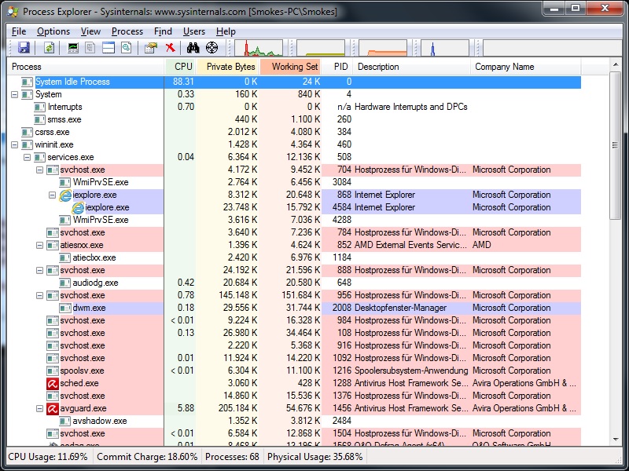Sort by the PID column header
Image resolution: width=629 pixels, height=471 pixels.
(337, 67)
